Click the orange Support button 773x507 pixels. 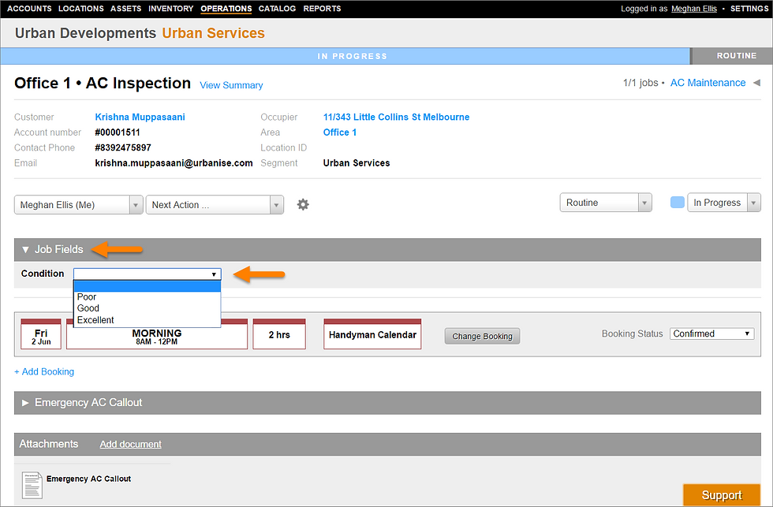click(722, 494)
